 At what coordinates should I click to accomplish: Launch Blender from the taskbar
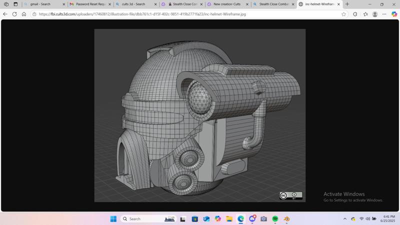[286, 219]
